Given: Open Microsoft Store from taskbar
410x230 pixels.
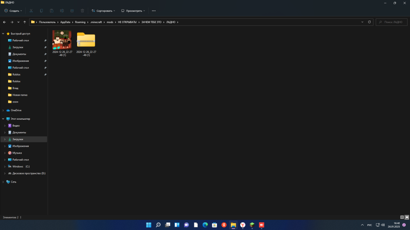Looking at the screenshot, I should [214, 225].
